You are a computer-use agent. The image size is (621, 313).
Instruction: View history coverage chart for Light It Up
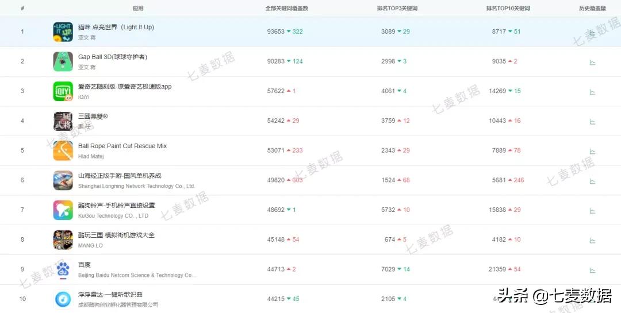(x=592, y=33)
